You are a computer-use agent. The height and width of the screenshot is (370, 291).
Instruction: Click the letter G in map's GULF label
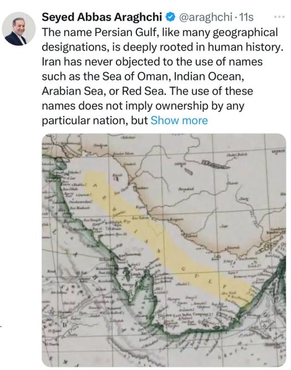183,268
